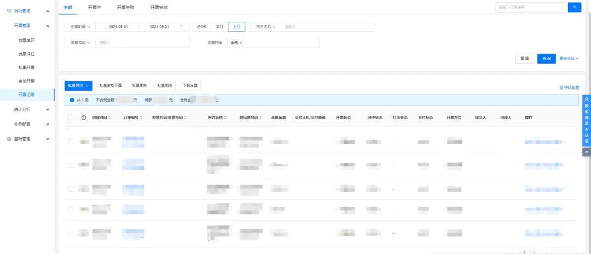Image resolution: width=591 pixels, height=254 pixels.
Task: Check the third data row checkbox
Action: 71,189
